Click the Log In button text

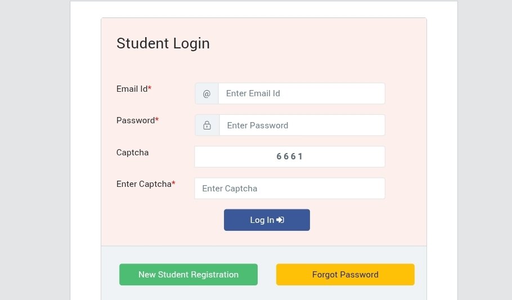pyautogui.click(x=262, y=220)
